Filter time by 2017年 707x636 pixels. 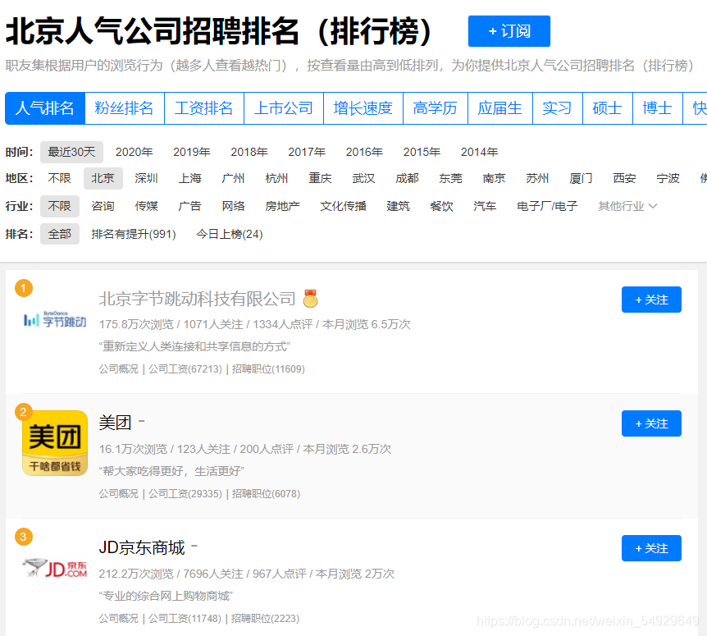(307, 152)
